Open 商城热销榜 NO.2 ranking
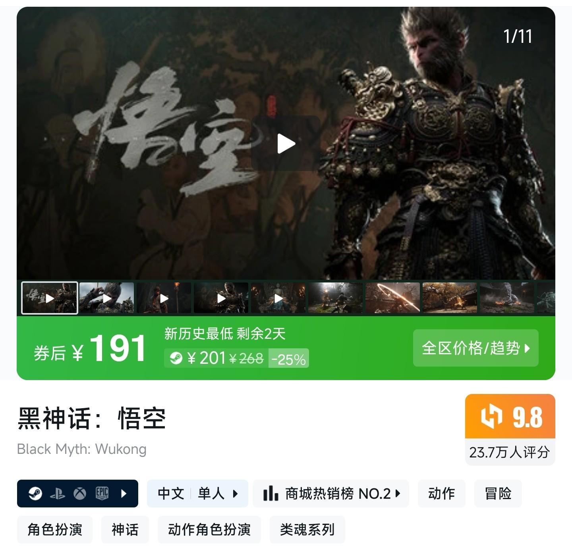Viewport: 572px width, 559px height. pos(331,494)
